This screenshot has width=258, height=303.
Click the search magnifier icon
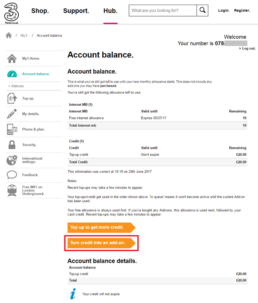202,10
